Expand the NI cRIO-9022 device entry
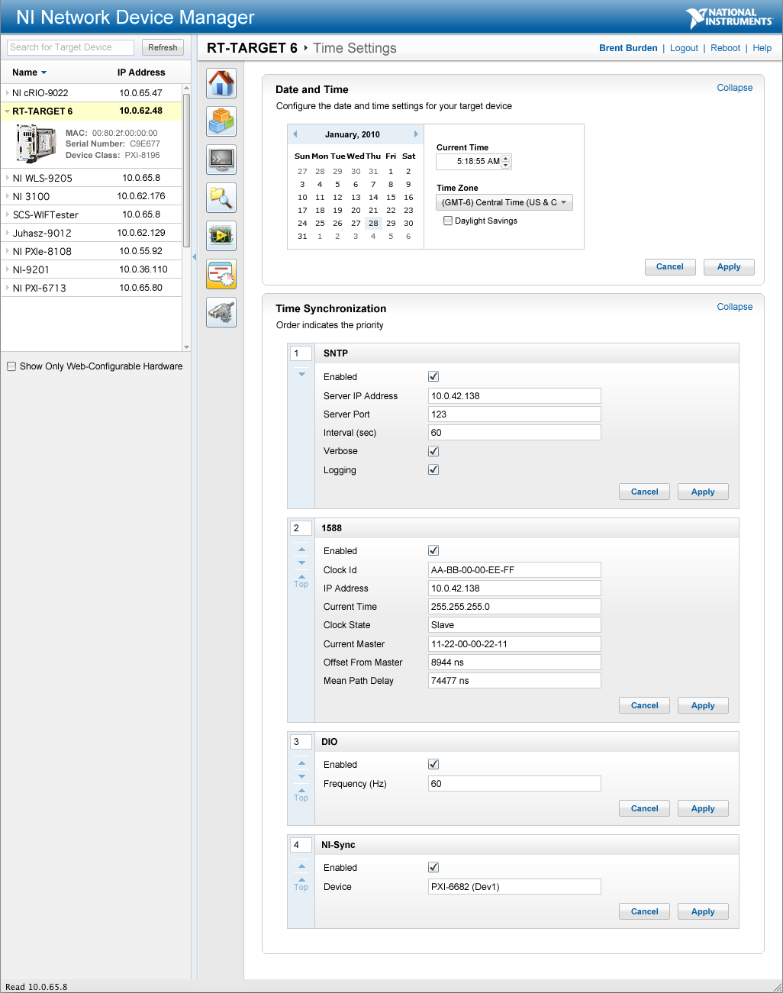The width and height of the screenshot is (783, 993). 8,93
